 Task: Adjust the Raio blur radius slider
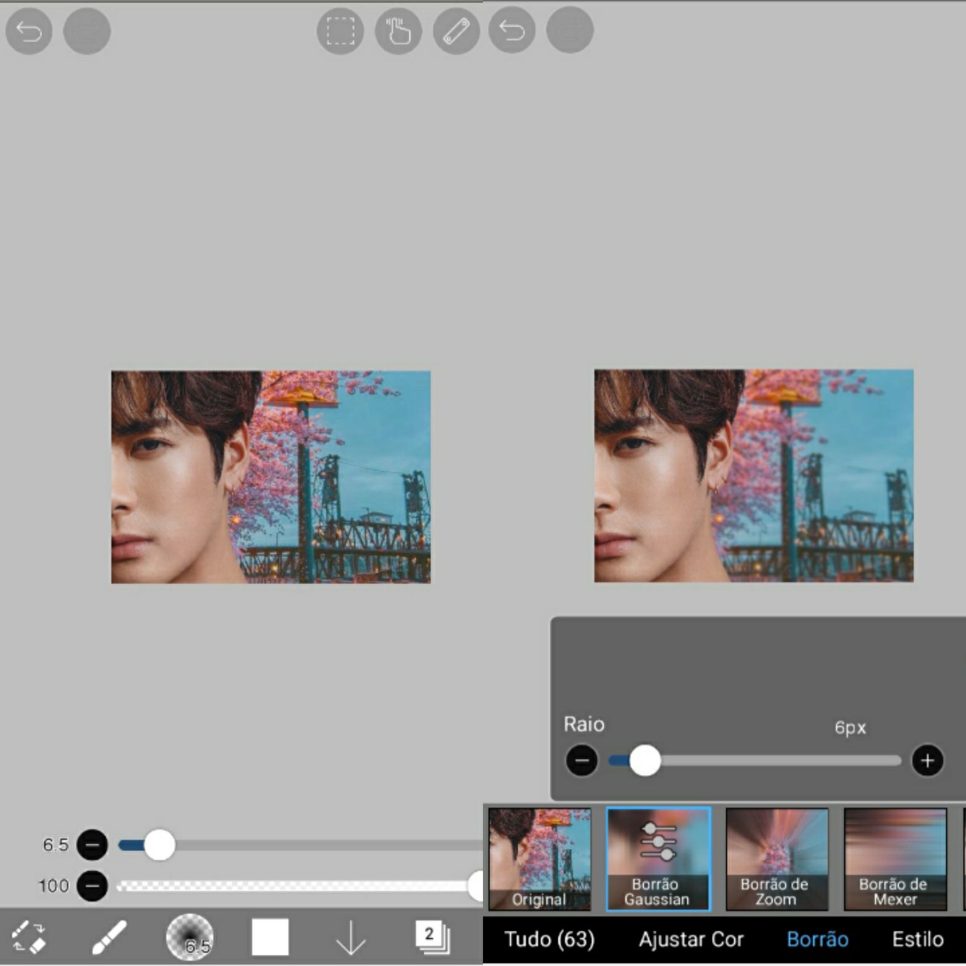point(755,760)
